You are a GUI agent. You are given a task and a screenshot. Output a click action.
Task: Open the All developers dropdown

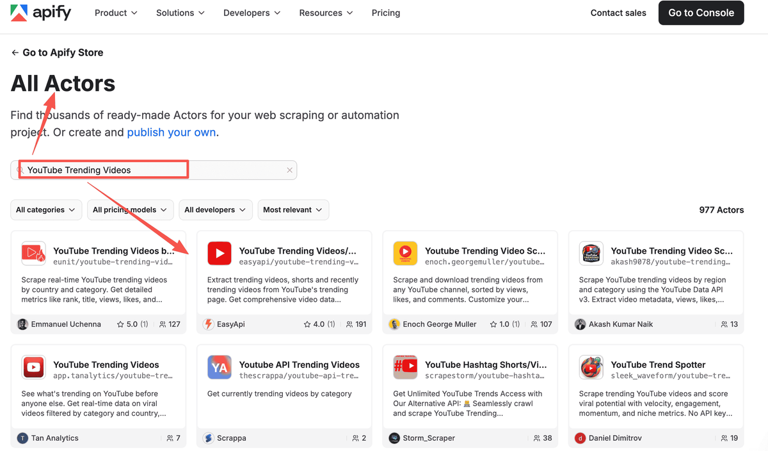215,210
